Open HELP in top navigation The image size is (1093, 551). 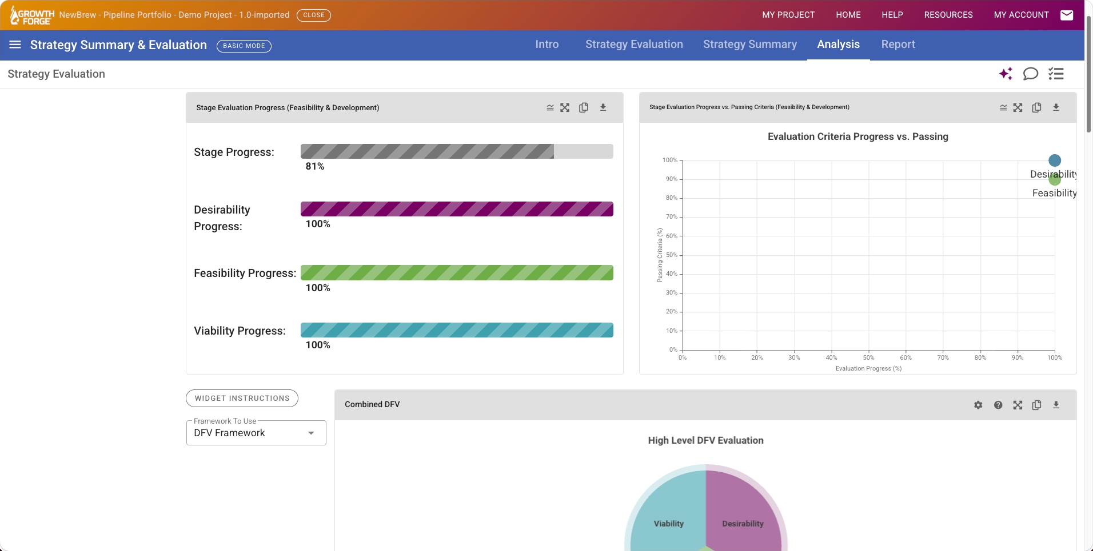(892, 15)
